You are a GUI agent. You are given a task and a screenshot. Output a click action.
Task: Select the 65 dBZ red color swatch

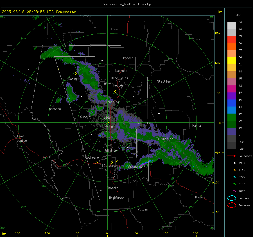pyautogui.click(x=232, y=39)
